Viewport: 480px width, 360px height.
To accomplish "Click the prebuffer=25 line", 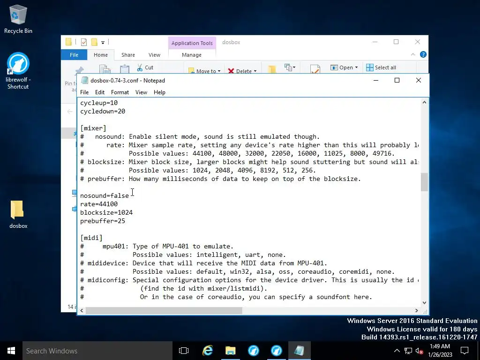I will pyautogui.click(x=103, y=221).
